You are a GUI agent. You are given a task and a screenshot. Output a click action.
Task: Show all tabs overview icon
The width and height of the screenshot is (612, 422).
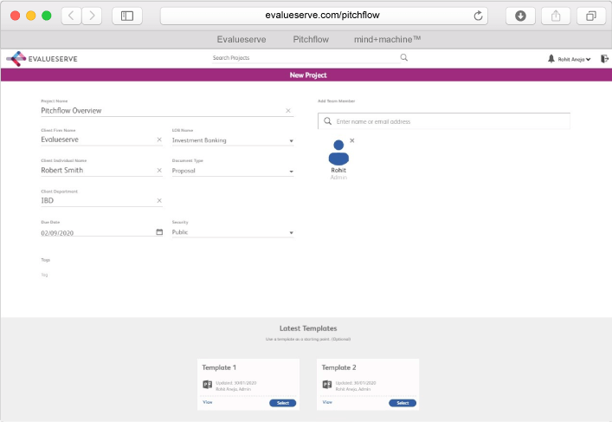tap(591, 16)
